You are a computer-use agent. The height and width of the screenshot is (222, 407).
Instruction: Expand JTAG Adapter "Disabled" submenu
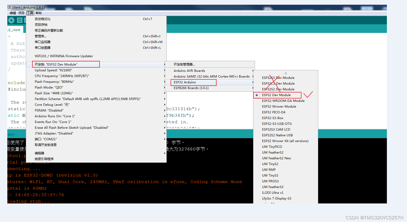click(96, 133)
